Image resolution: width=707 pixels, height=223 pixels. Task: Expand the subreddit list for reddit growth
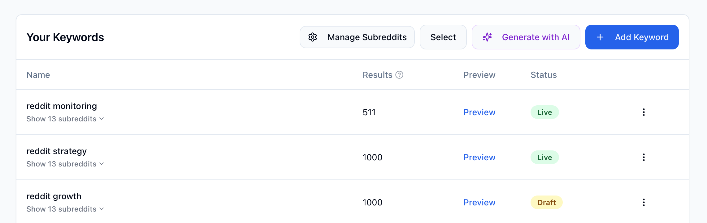point(62,209)
